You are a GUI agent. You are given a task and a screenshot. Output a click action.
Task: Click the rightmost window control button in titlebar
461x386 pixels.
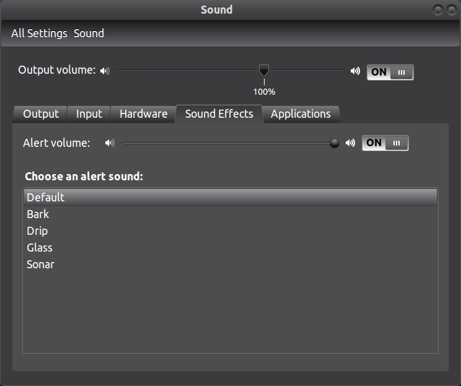point(451,10)
